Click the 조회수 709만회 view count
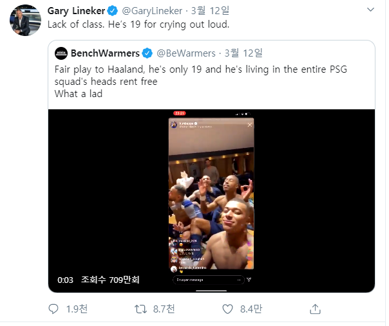 tap(110, 280)
